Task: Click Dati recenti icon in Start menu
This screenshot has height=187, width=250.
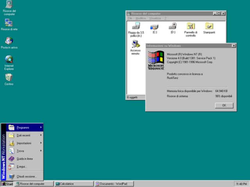Action: click(11, 135)
